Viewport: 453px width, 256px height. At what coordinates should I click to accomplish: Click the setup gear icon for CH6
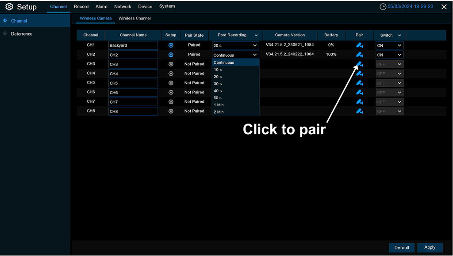171,93
